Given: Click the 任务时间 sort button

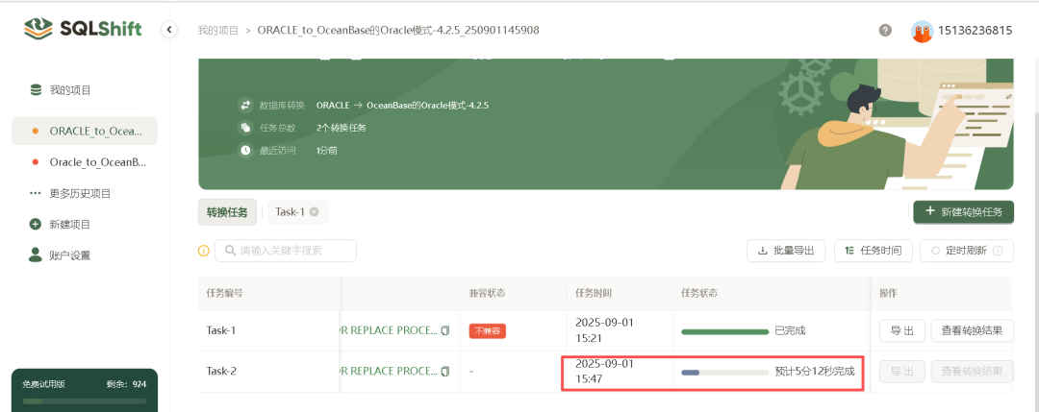Looking at the screenshot, I should (874, 251).
